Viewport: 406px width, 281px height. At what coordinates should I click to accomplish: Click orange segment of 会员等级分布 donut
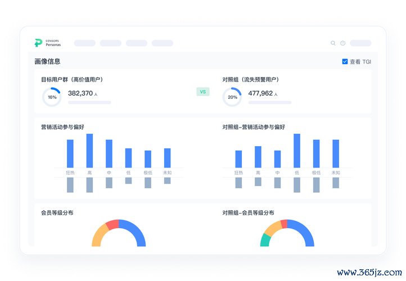[x=100, y=235]
